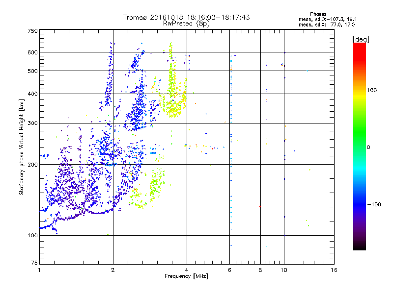
Task: Click the 'mean, sd,O:-107.3, 19.1' text
Action: (x=328, y=19)
